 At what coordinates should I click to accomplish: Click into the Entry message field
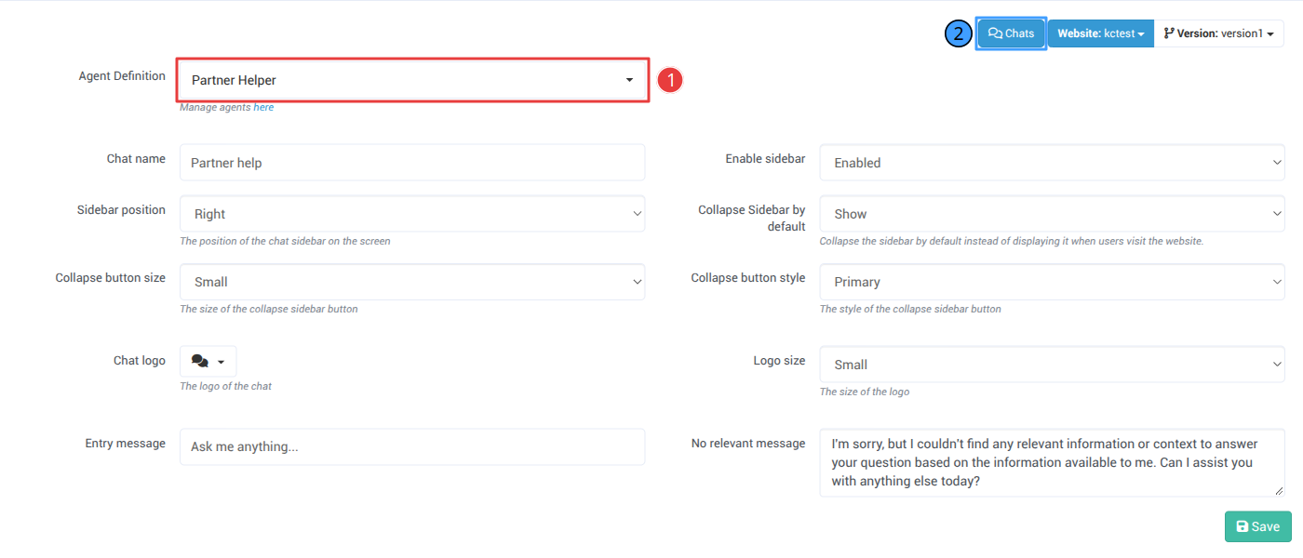(412, 446)
